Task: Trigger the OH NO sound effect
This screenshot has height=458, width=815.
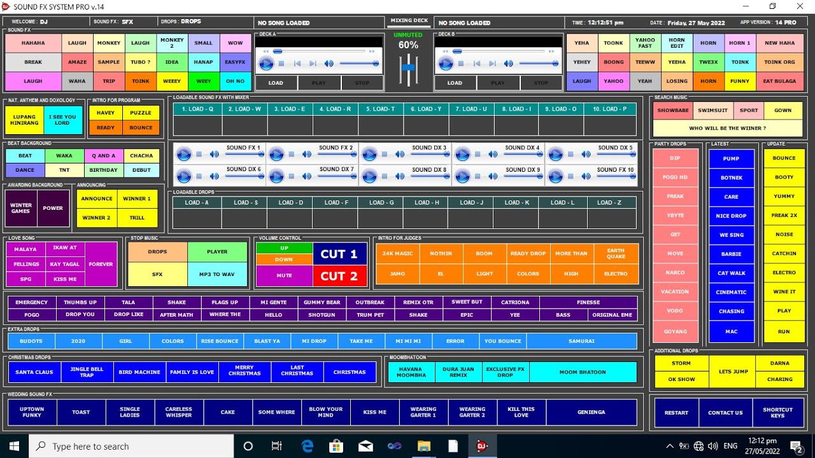Action: [236, 81]
